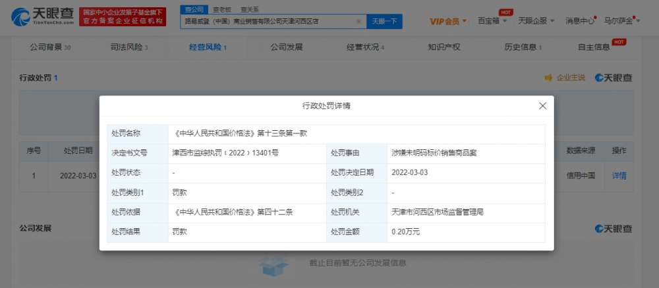Close the 行政处罚详情 dialog
Image resolution: width=659 pixels, height=288 pixels.
(542, 106)
